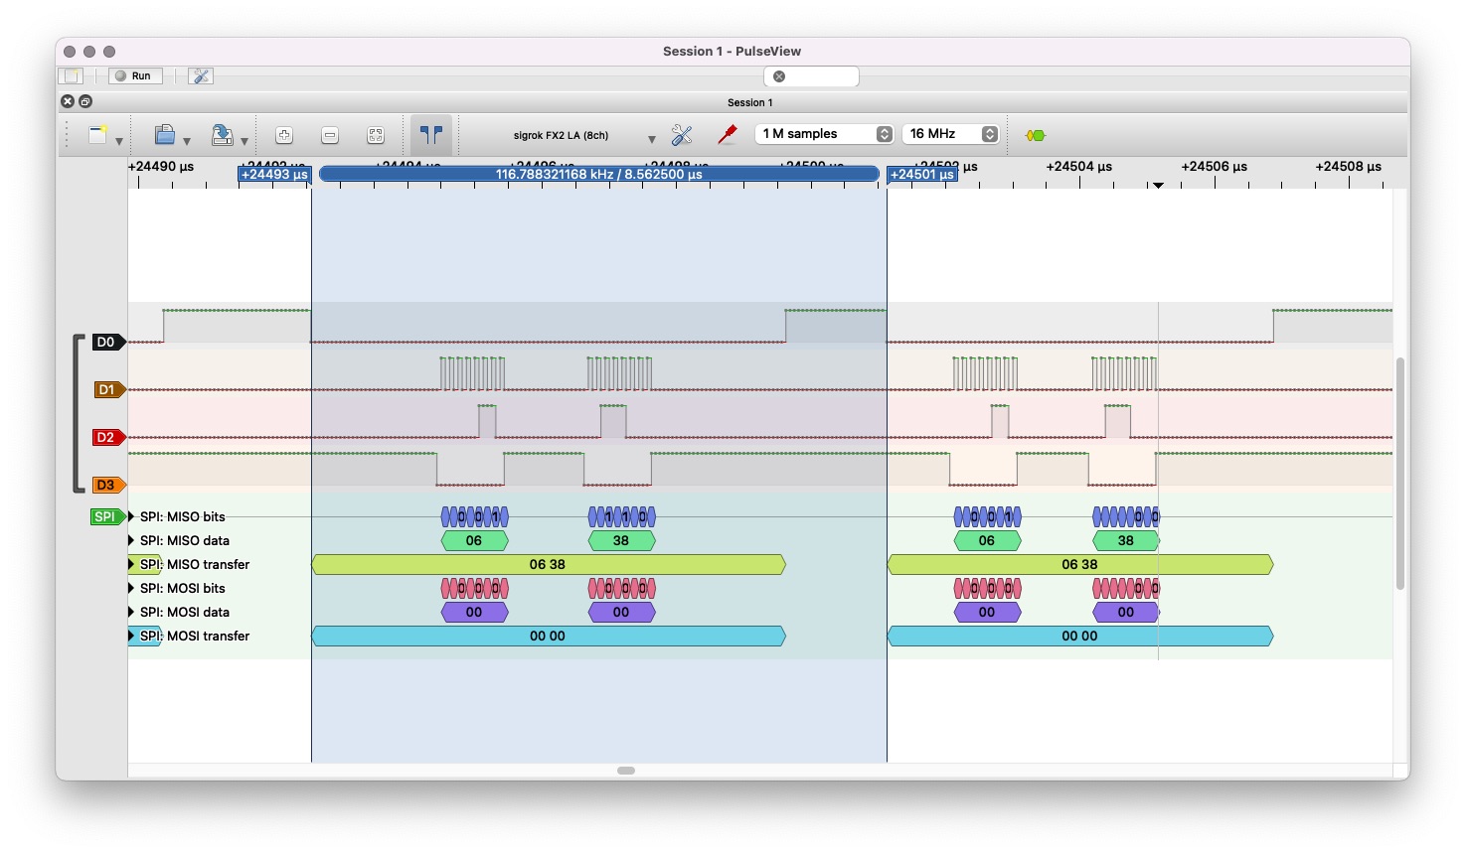Zoom to fit the whole capture
Image resolution: width=1466 pixels, height=854 pixels.
coord(376,135)
